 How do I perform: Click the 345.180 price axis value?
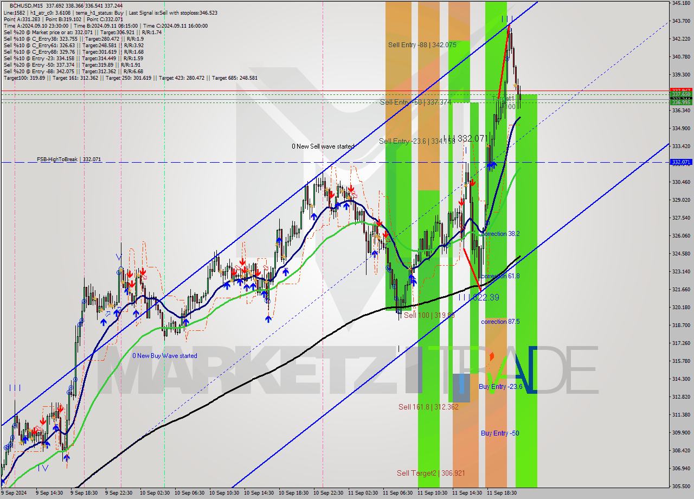point(681,3)
